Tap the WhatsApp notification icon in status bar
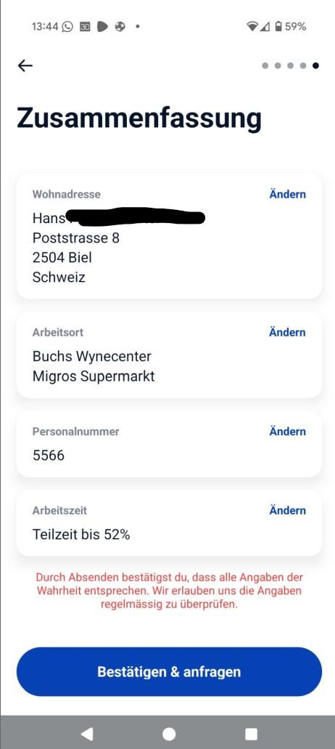335x749 pixels. [x=67, y=26]
